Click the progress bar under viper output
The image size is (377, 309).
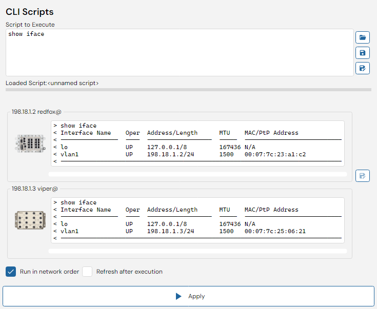(x=197, y=251)
